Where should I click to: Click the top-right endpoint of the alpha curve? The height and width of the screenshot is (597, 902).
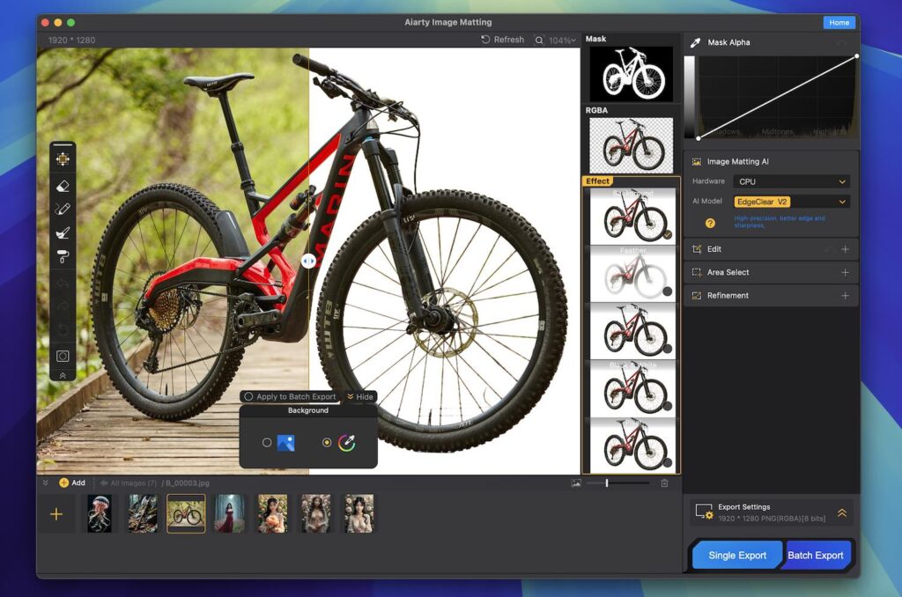856,55
